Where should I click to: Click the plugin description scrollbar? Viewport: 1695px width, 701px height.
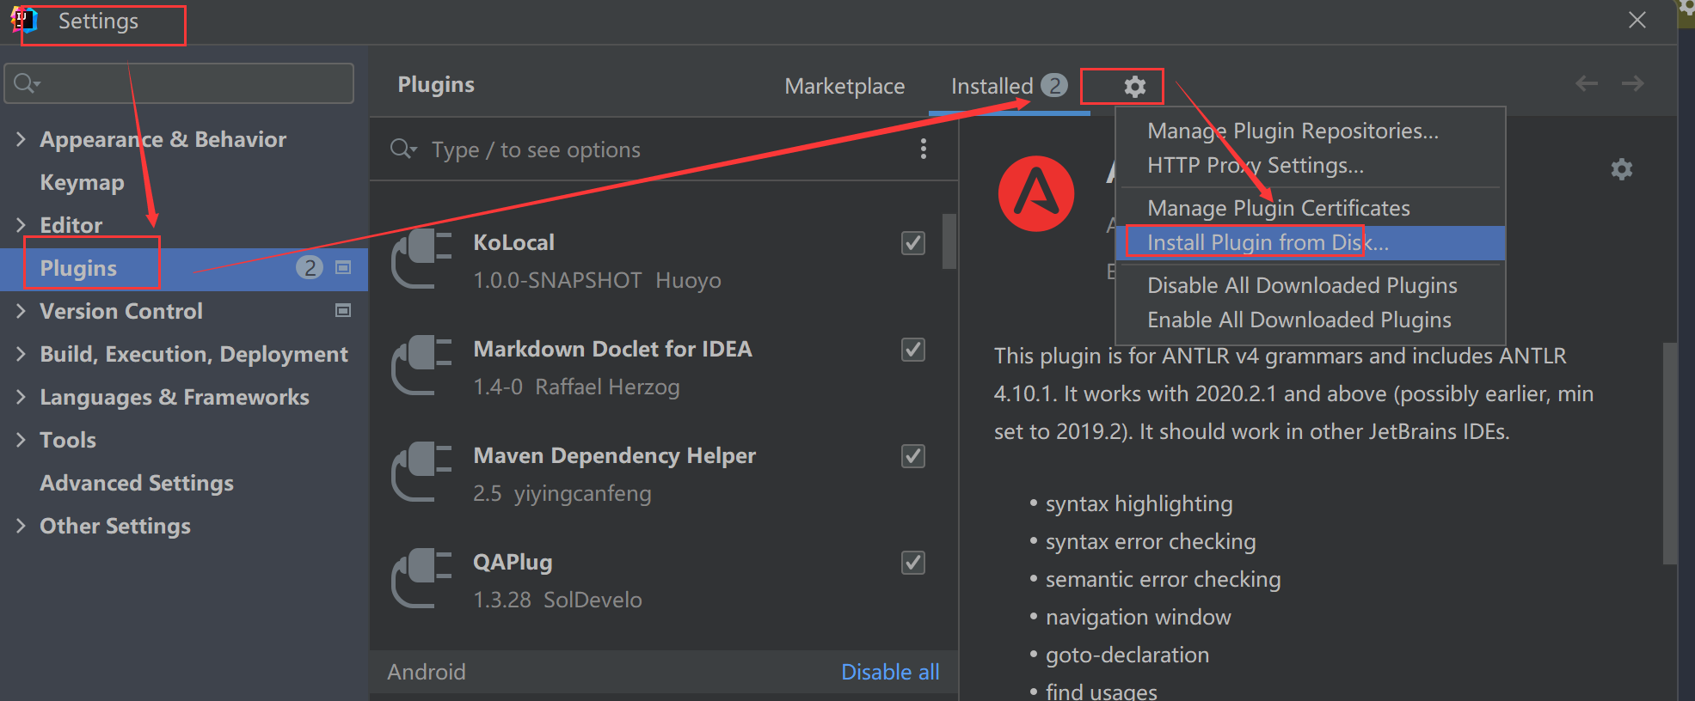pyautogui.click(x=1670, y=453)
